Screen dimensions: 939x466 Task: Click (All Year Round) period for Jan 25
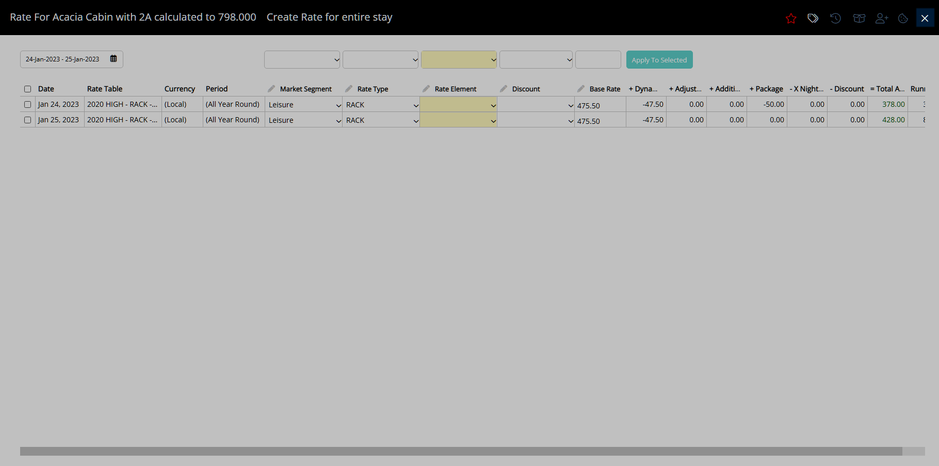233,120
